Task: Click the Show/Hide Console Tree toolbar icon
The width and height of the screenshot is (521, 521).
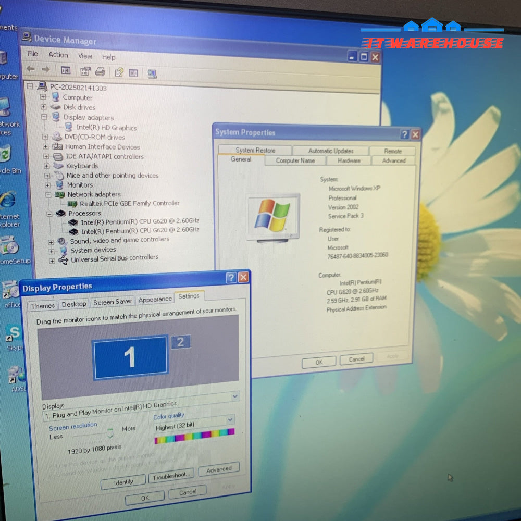Action: (66, 70)
